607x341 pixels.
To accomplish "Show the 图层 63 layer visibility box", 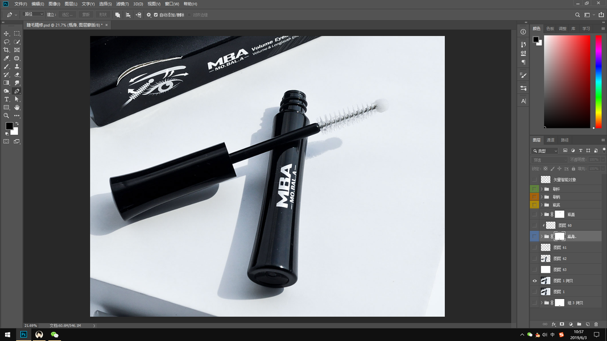I will [535, 269].
